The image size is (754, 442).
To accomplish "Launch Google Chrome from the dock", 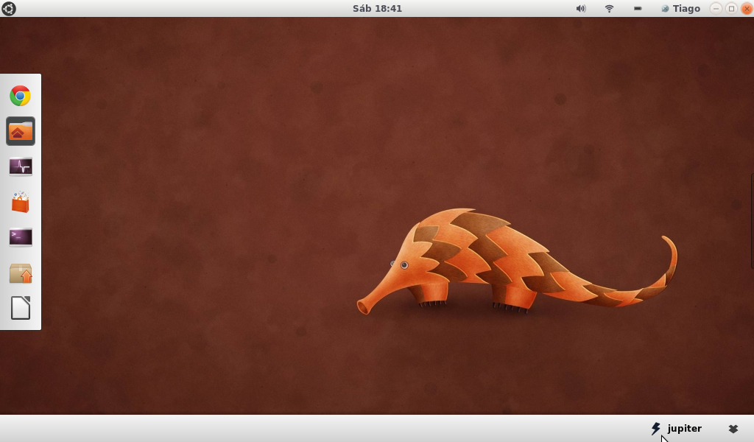I will [20, 96].
